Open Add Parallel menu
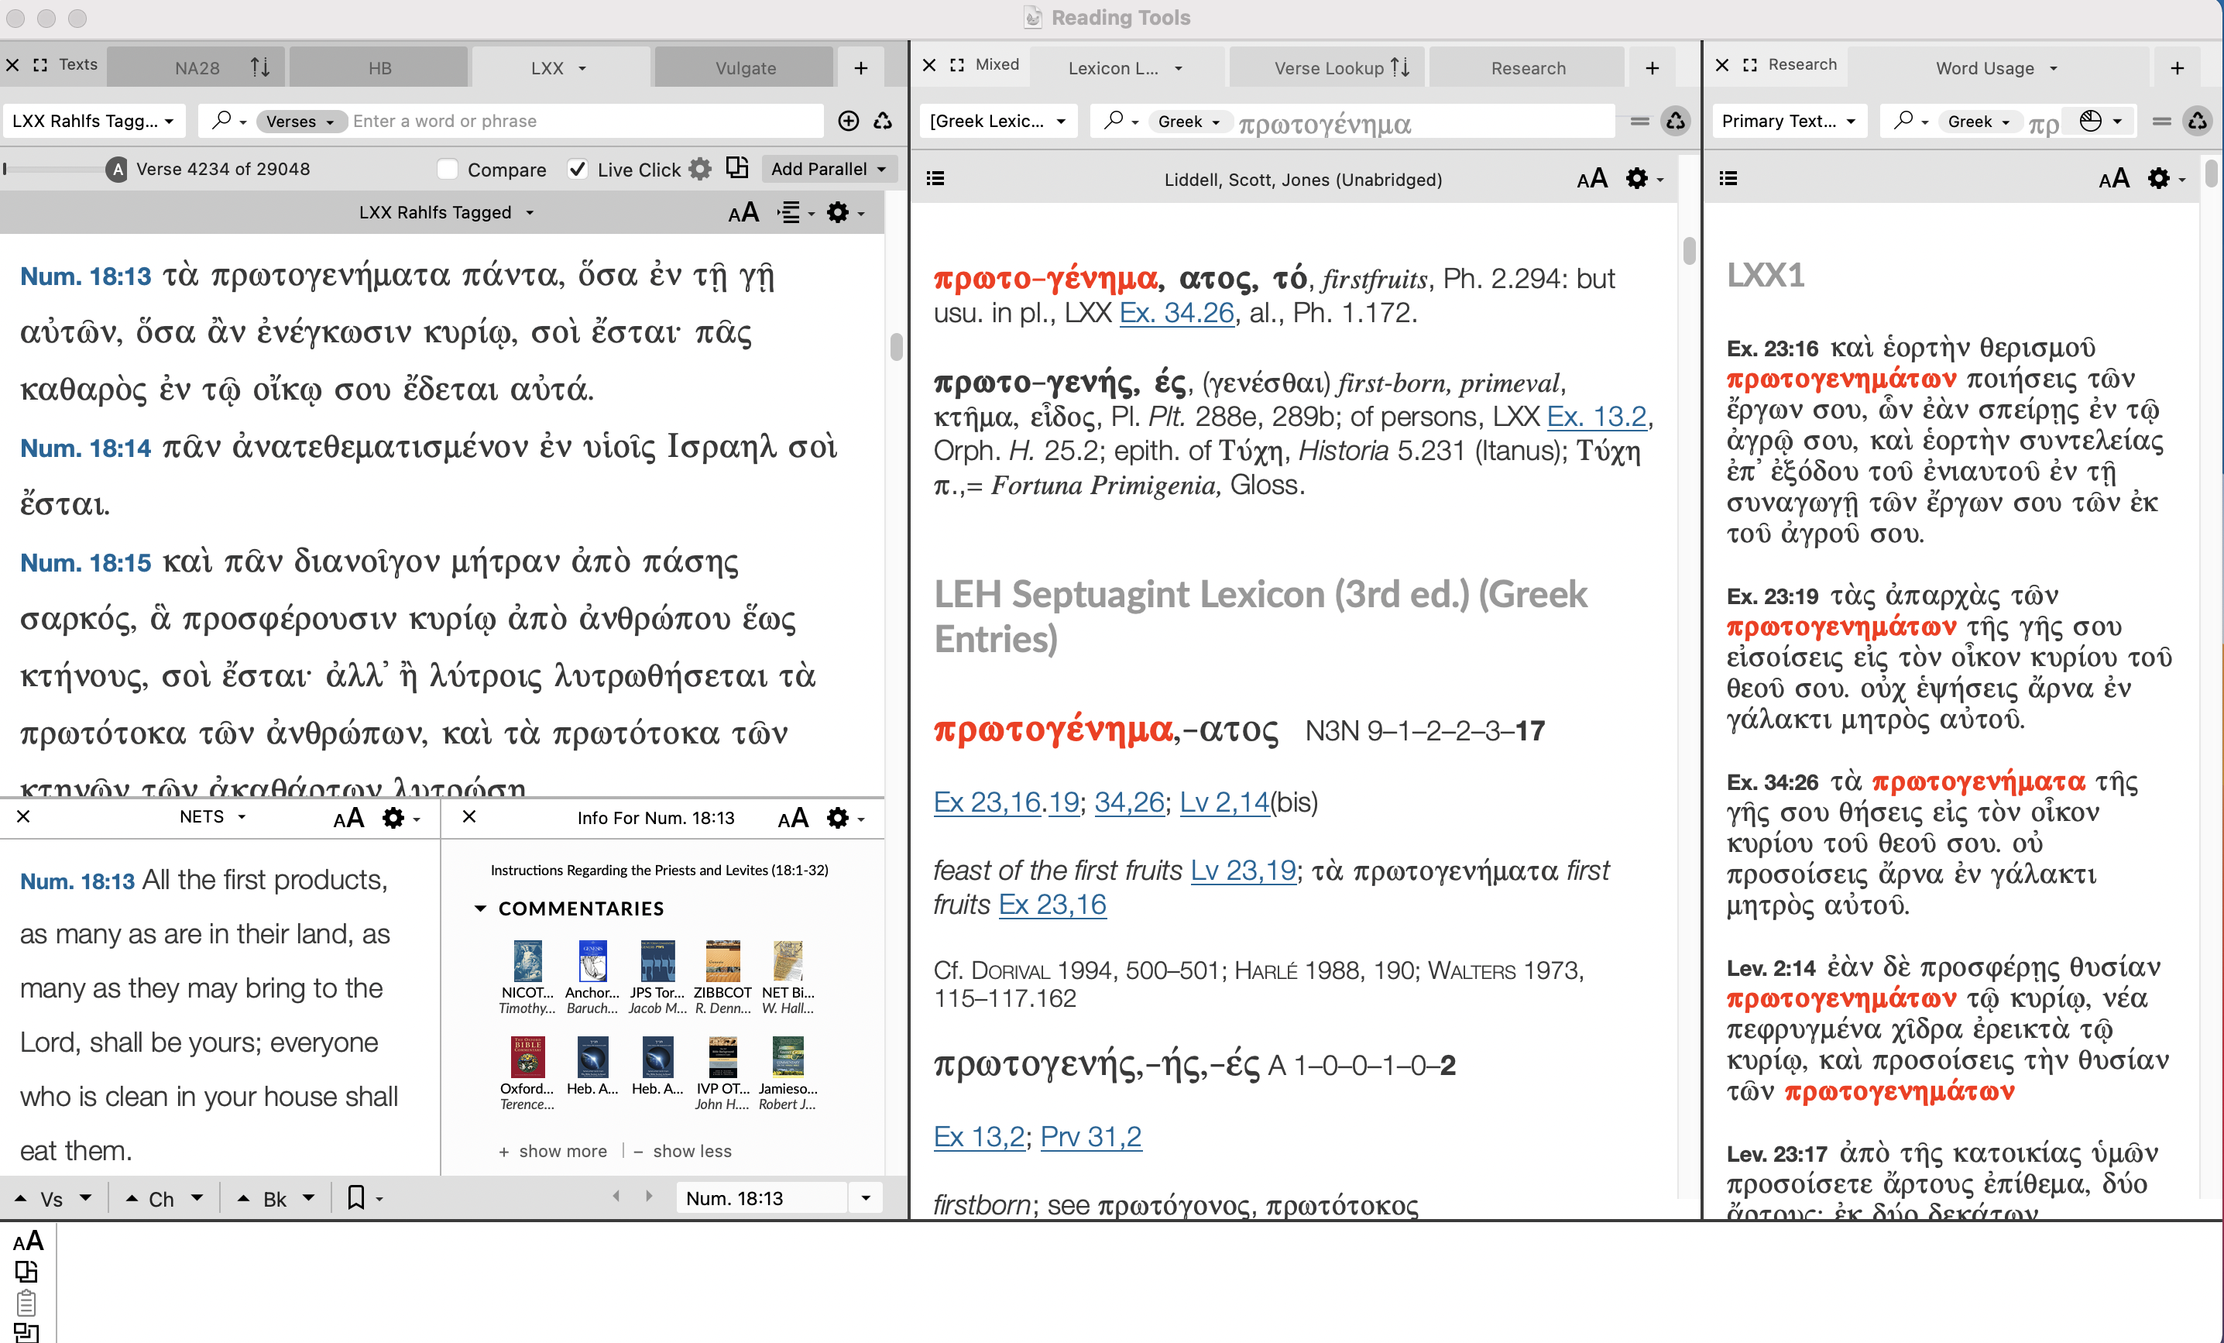 [x=827, y=168]
